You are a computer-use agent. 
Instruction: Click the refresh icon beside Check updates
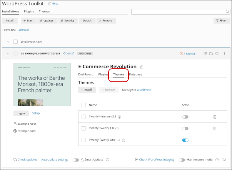15,160
